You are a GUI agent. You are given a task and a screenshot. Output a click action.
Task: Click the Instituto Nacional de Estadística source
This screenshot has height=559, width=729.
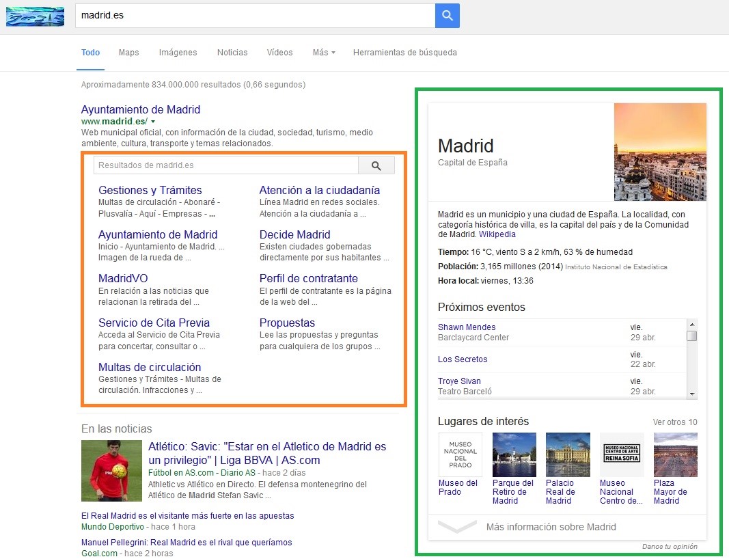[616, 267]
